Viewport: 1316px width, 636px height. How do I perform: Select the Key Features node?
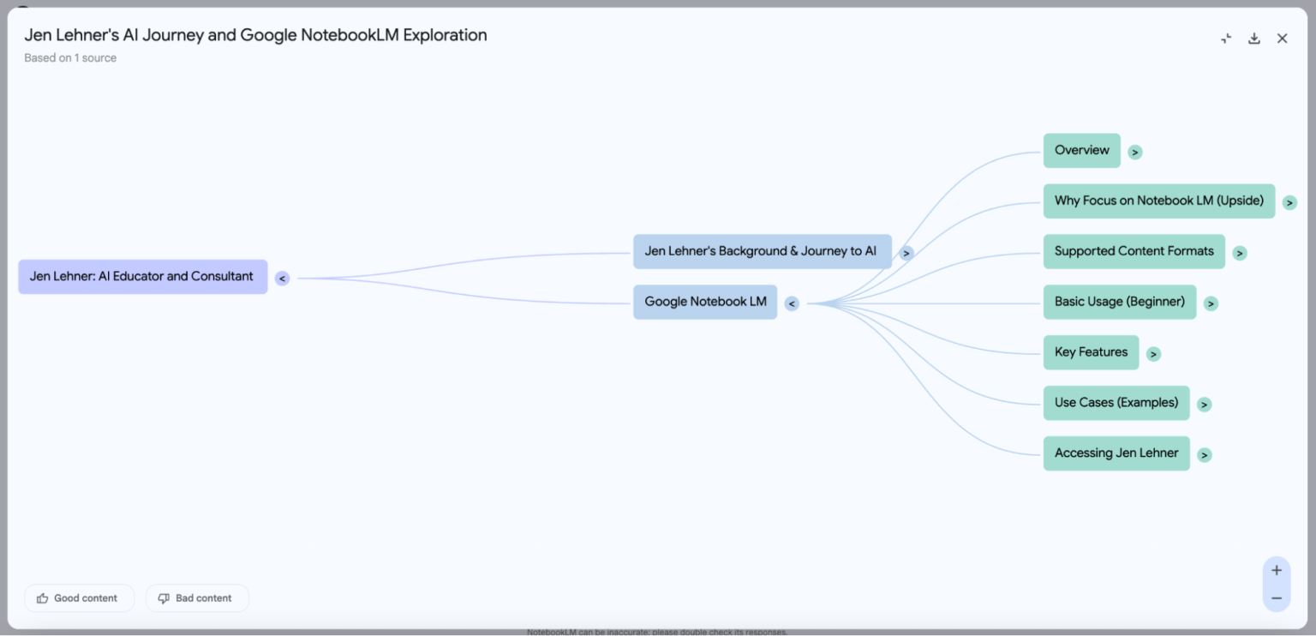click(x=1091, y=352)
